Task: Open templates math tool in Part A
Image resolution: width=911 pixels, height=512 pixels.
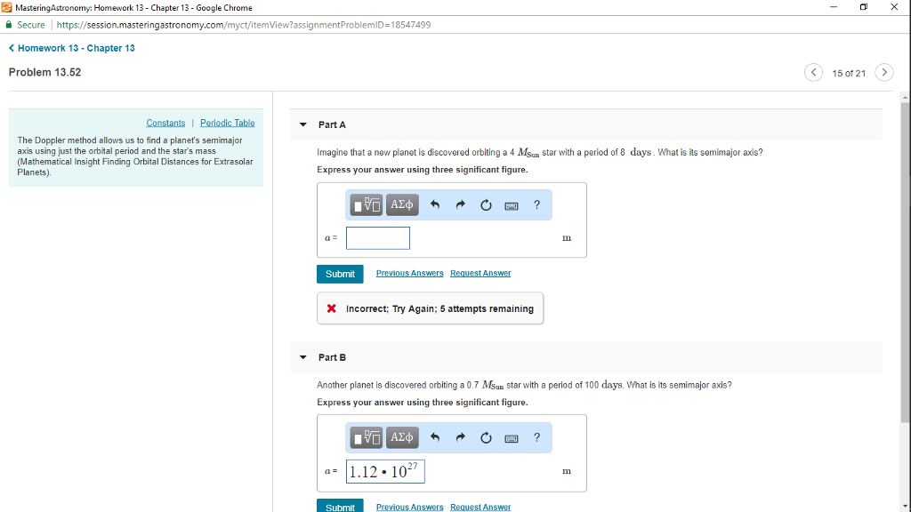Action: (366, 205)
